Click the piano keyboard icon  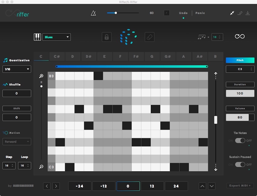click(x=37, y=37)
